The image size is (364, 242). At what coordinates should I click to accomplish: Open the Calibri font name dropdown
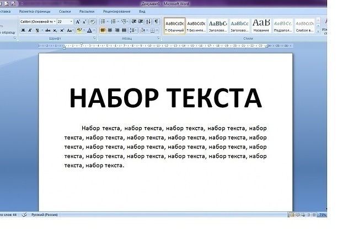(x=55, y=22)
